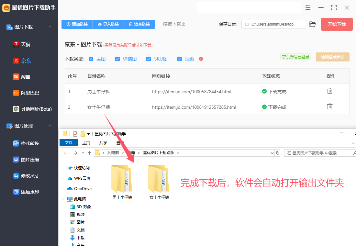Open the quick access toolbar dropdown in Explorer

point(89,134)
